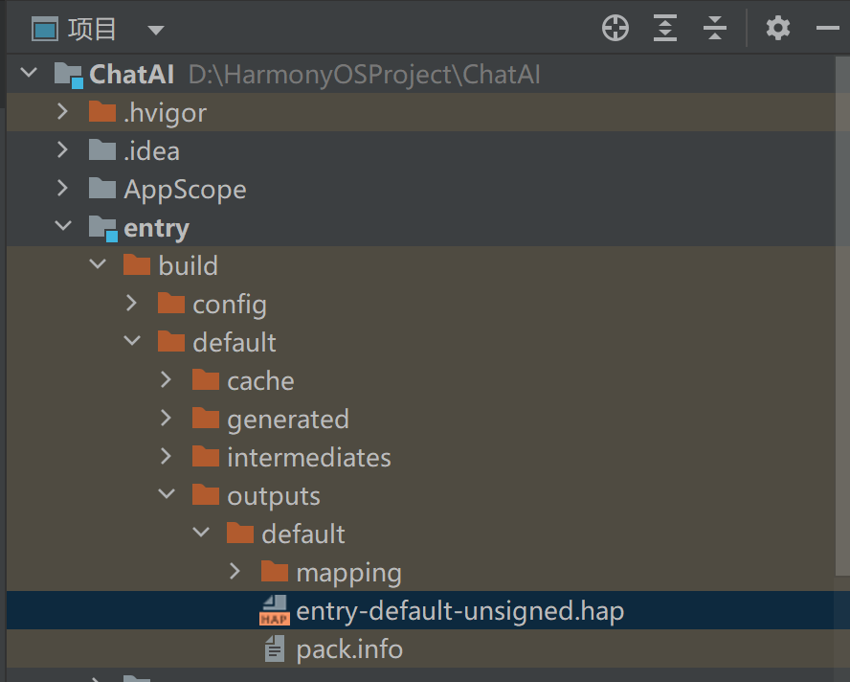Open project panel settings gear
This screenshot has width=850, height=682.
(x=778, y=28)
